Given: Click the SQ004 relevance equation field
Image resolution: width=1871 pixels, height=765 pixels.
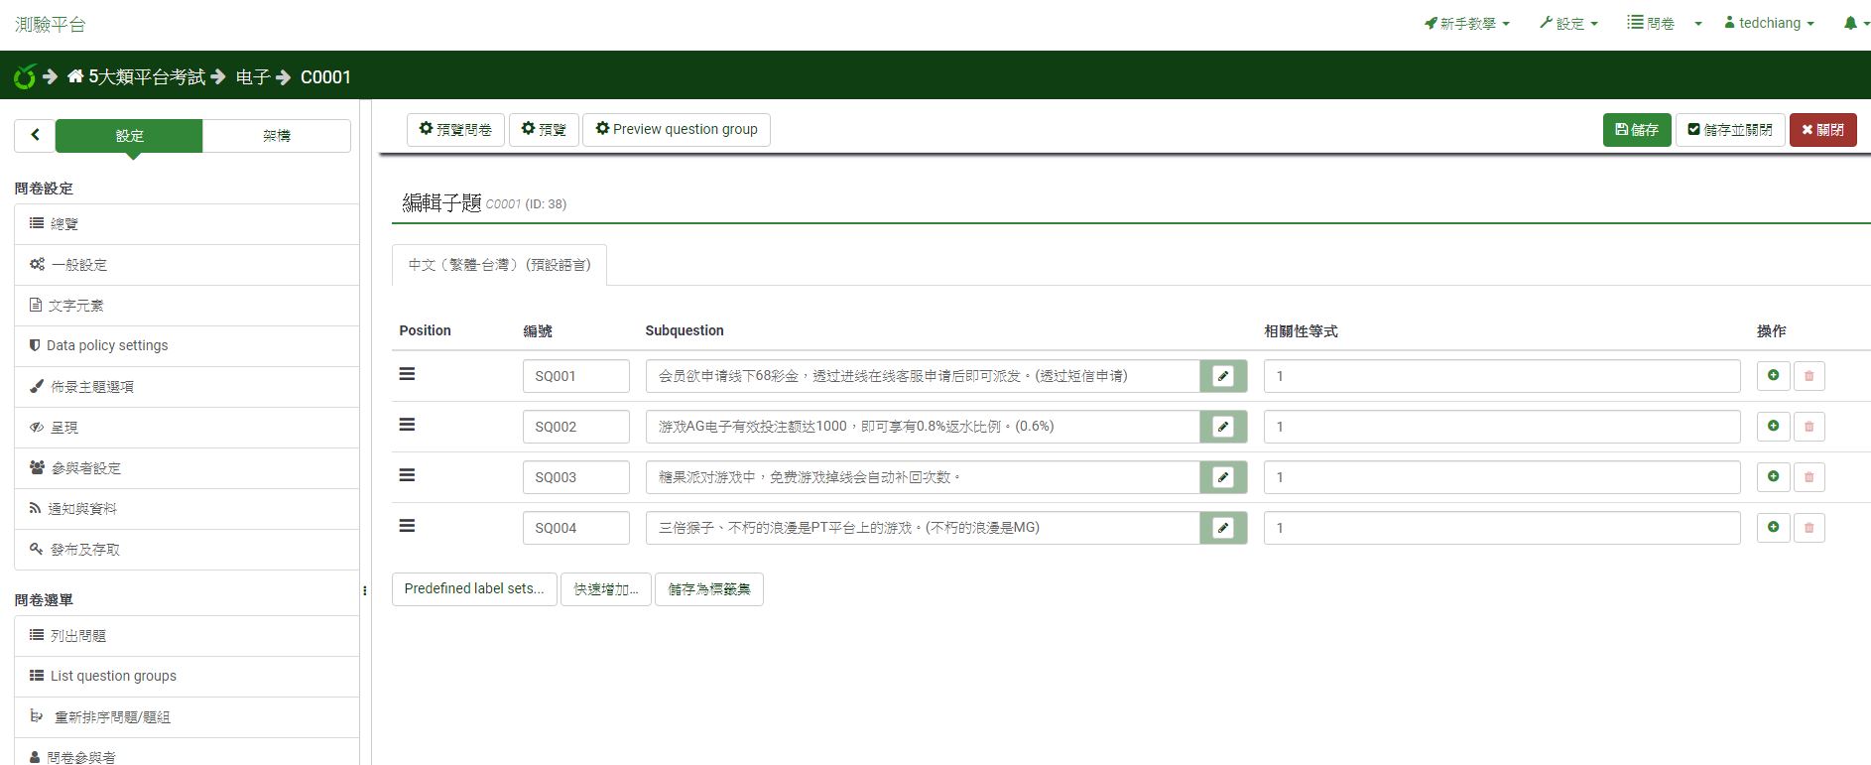Looking at the screenshot, I should pyautogui.click(x=1502, y=528).
